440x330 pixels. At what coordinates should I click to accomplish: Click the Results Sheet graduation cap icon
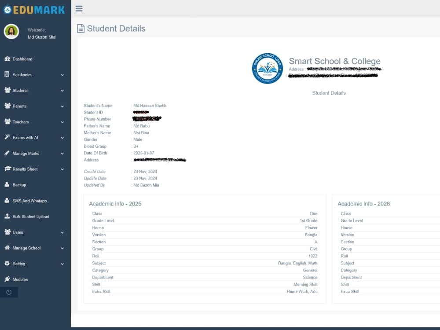click(x=7, y=169)
